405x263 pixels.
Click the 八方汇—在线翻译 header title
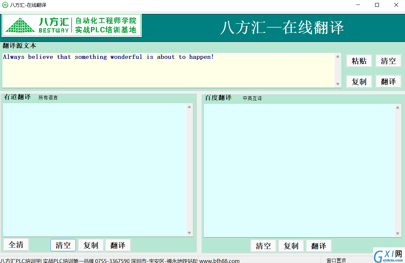282,28
